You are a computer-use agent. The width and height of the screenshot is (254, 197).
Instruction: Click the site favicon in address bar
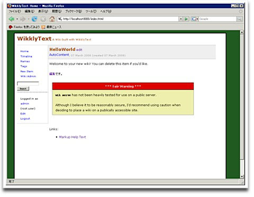pyautogui.click(x=60, y=19)
